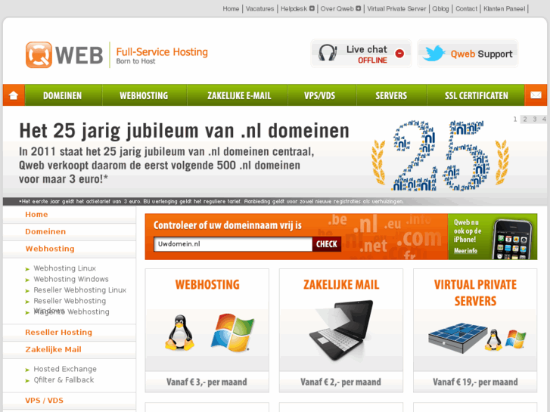Click the Linux penguin in the Webhosting card
The height and width of the screenshot is (412, 550).
click(179, 333)
